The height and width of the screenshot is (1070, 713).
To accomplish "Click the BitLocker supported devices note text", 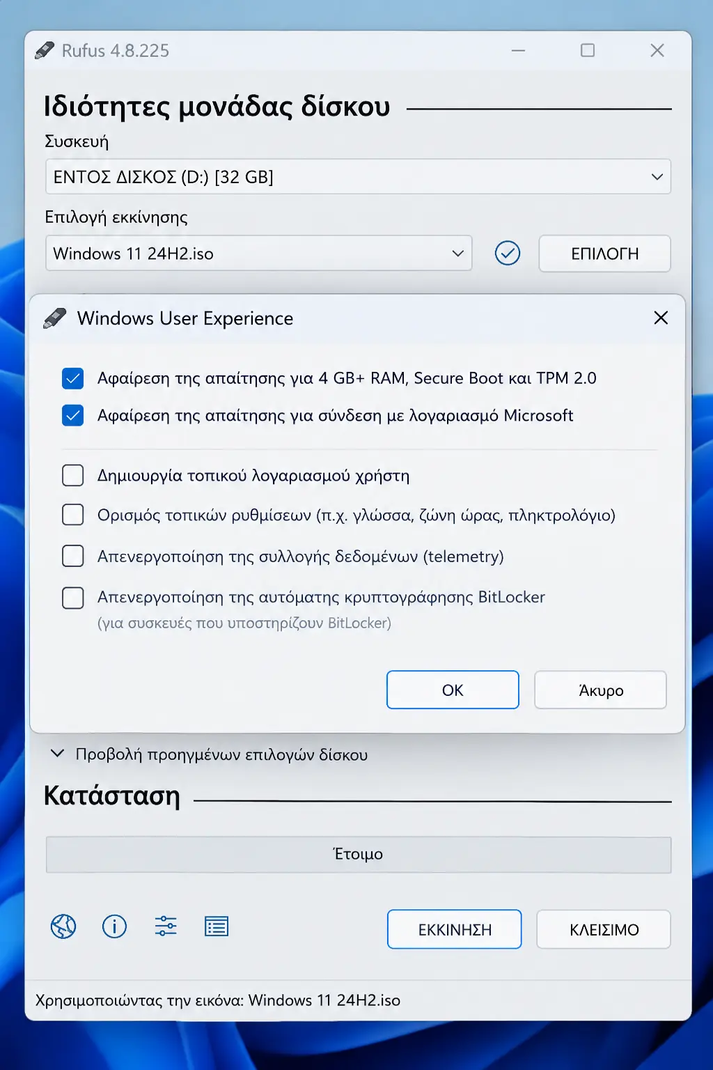I will [x=244, y=623].
